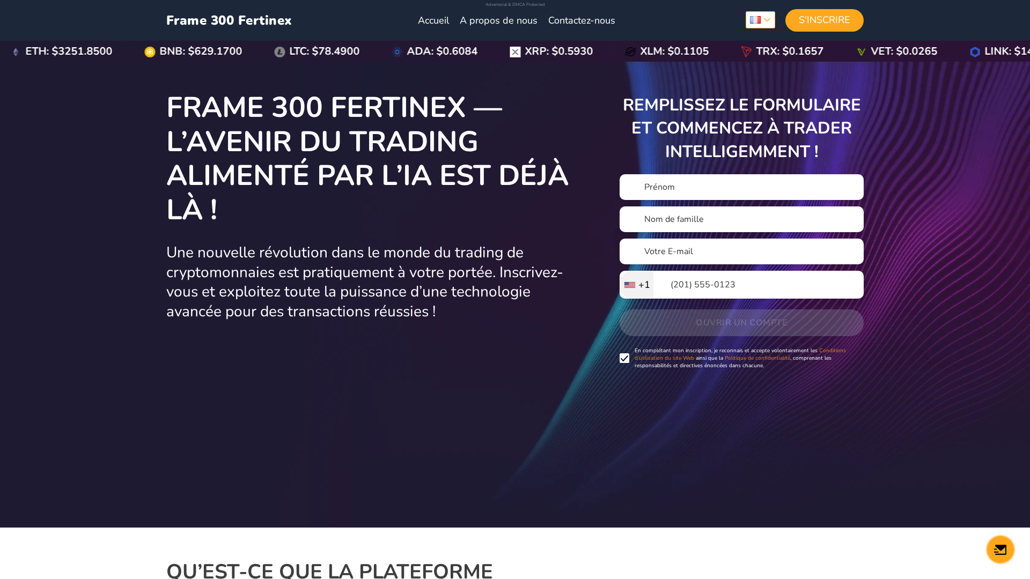The image size is (1030, 579).
Task: Go to Accueil page
Action: (x=433, y=20)
